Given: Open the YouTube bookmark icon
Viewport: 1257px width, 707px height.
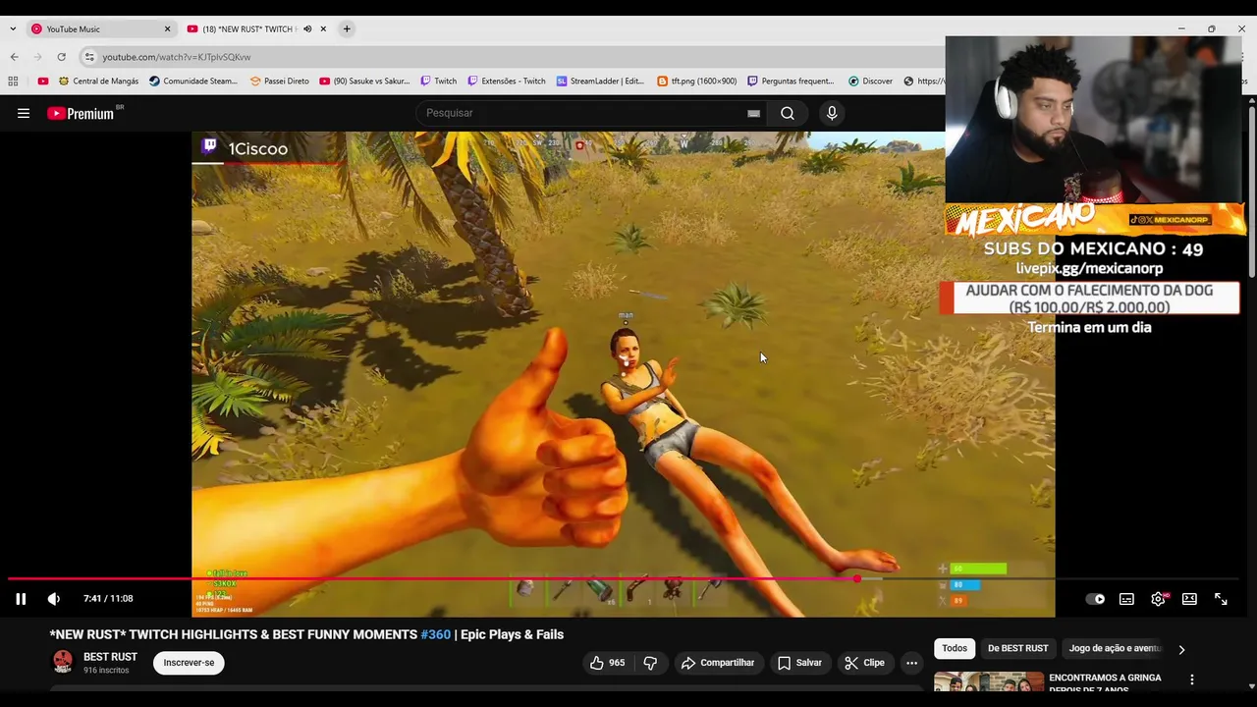Looking at the screenshot, I should coord(42,82).
